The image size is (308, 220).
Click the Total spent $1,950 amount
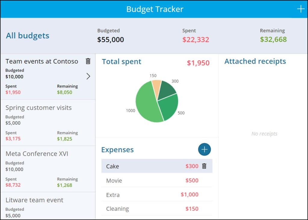198,63
